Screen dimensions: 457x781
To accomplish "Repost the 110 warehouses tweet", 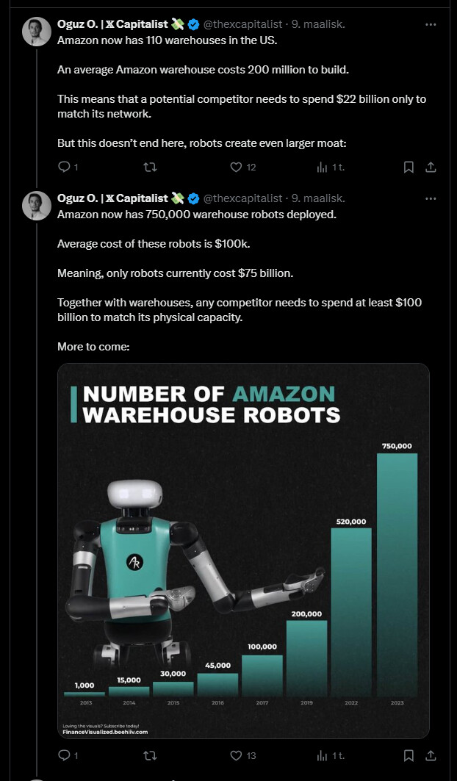I will [150, 167].
